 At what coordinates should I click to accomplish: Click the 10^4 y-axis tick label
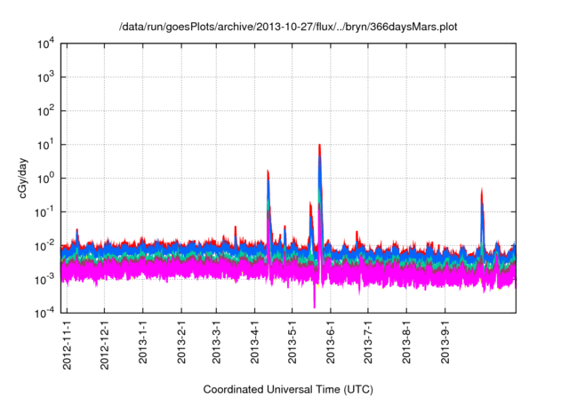point(44,44)
